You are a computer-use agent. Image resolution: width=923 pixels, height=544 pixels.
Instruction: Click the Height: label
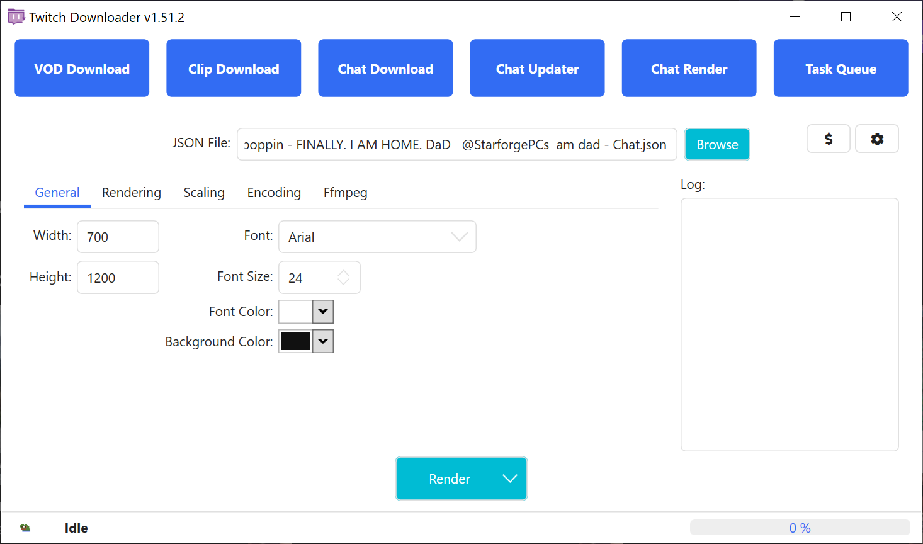pyautogui.click(x=50, y=277)
